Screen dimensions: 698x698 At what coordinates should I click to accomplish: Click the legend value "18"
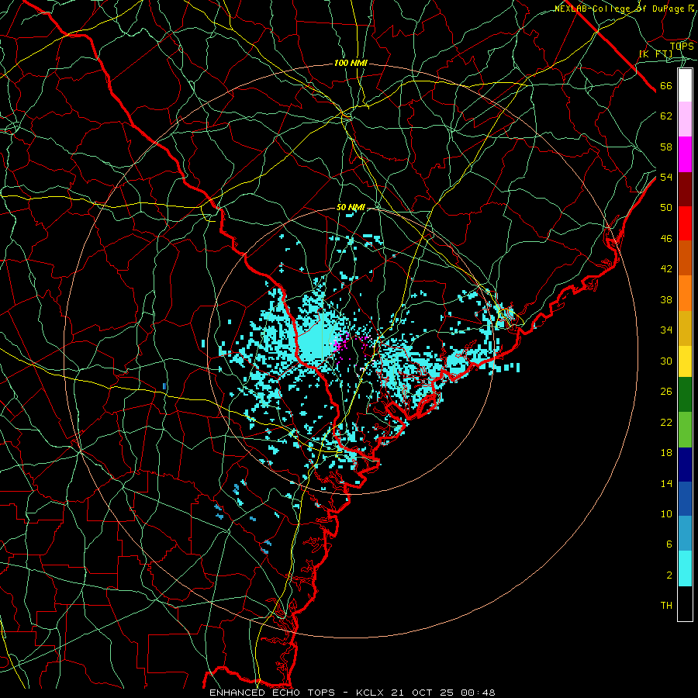point(666,453)
